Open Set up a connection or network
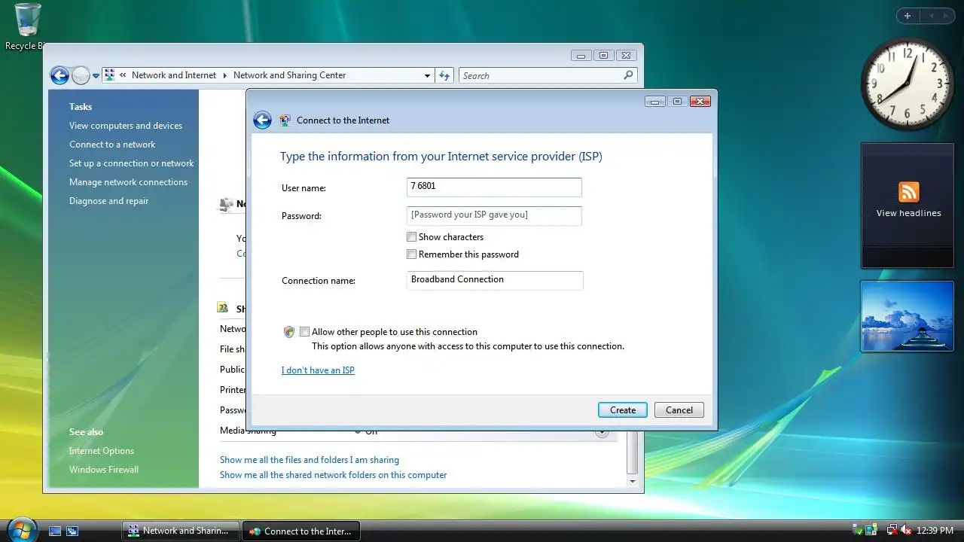Viewport: 964px width, 542px height. [132, 163]
